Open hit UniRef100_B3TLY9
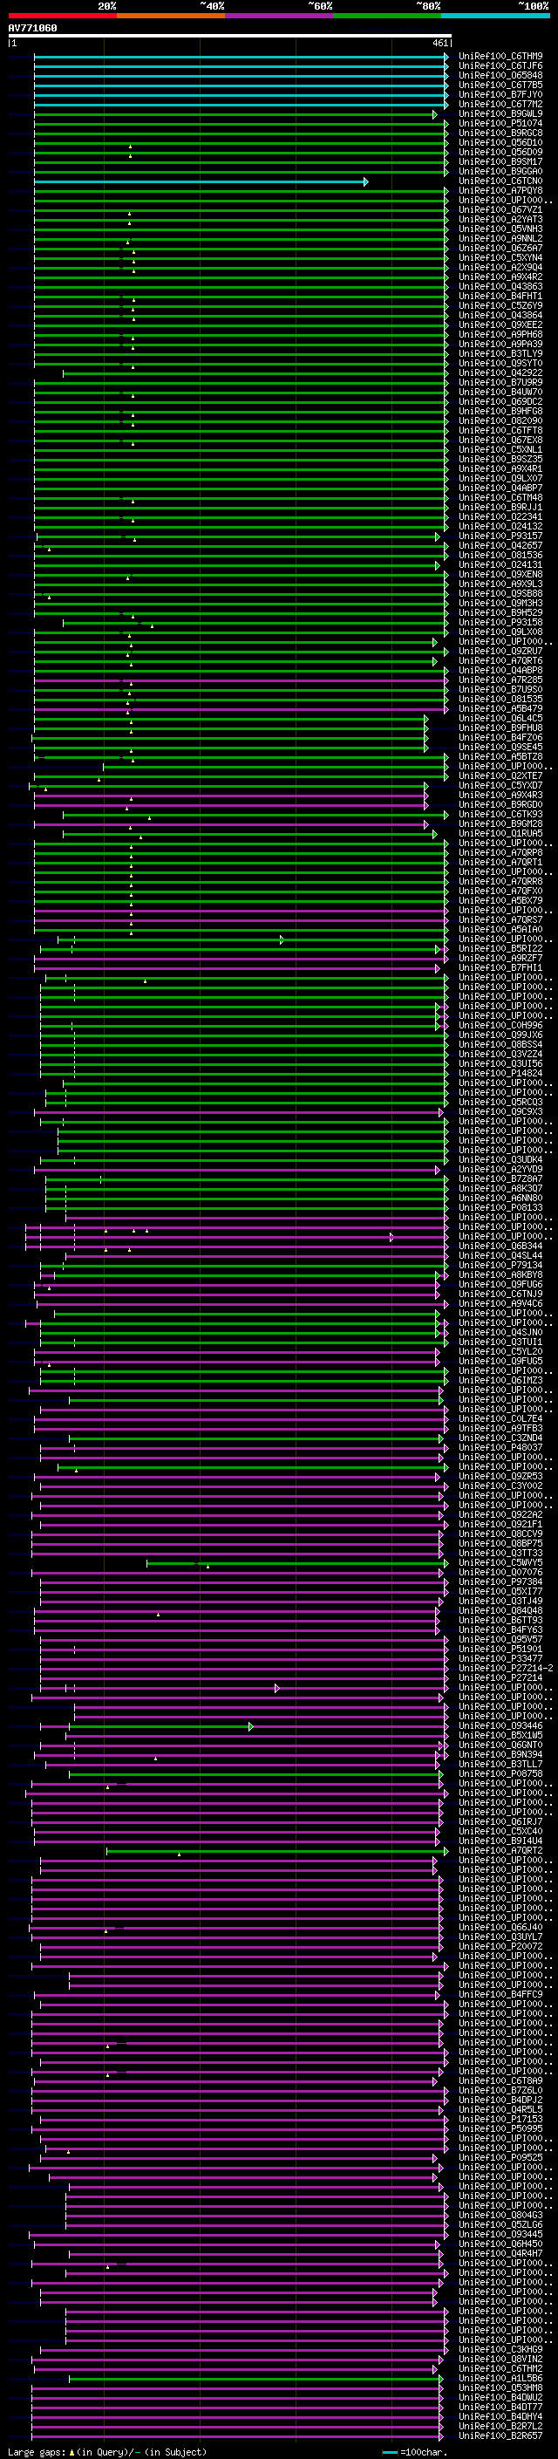 pos(500,353)
